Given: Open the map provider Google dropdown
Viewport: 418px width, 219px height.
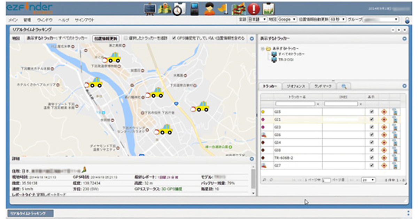Looking at the screenshot, I should [287, 20].
